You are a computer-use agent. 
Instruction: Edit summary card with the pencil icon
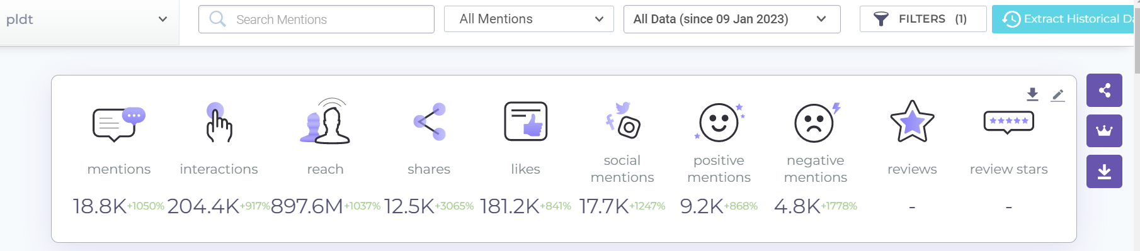coord(1058,95)
